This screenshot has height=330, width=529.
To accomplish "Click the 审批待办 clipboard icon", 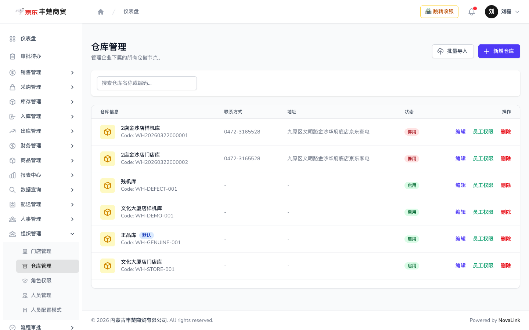I will pyautogui.click(x=12, y=56).
